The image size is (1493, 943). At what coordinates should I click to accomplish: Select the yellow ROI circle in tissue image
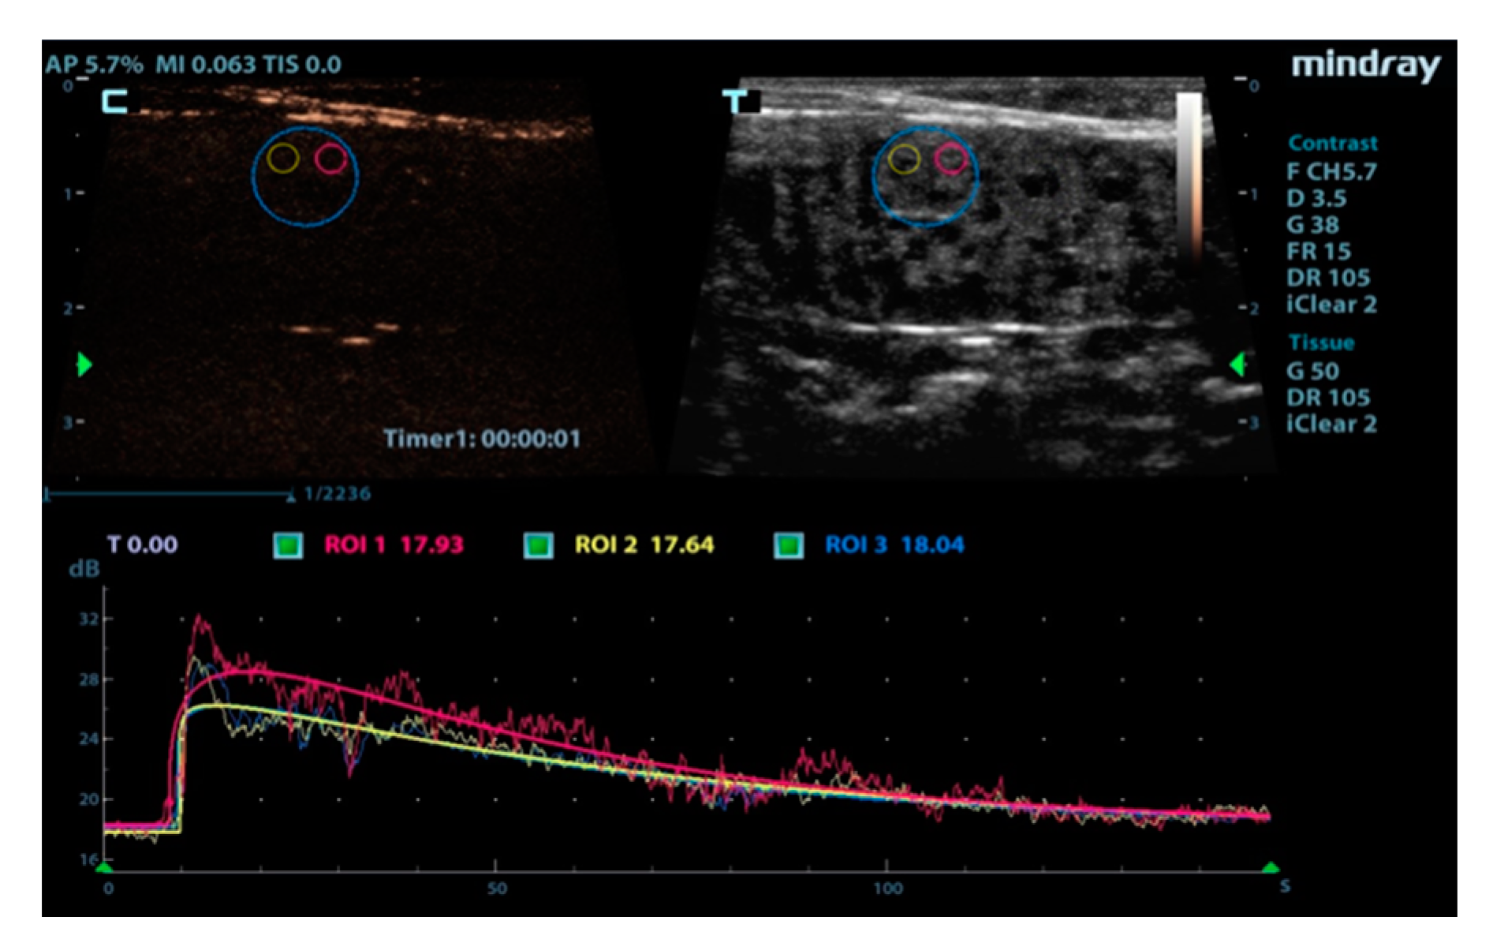point(904,159)
